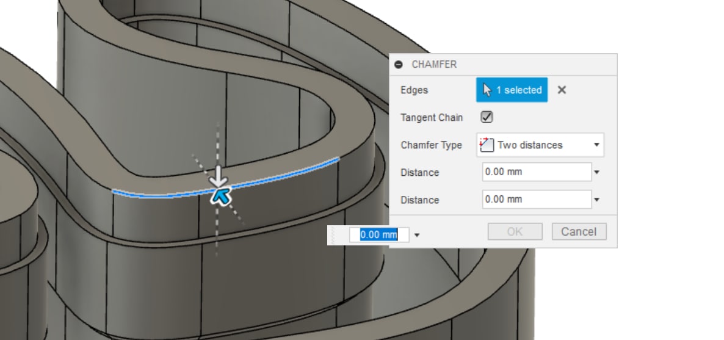Open the Chamfer Type dropdown
This screenshot has width=724, height=340.
click(x=540, y=145)
